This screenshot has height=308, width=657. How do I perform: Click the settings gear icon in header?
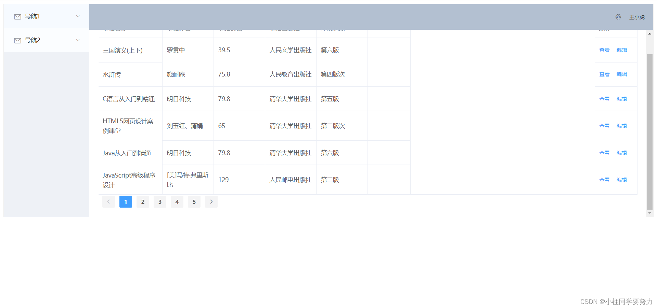click(618, 17)
